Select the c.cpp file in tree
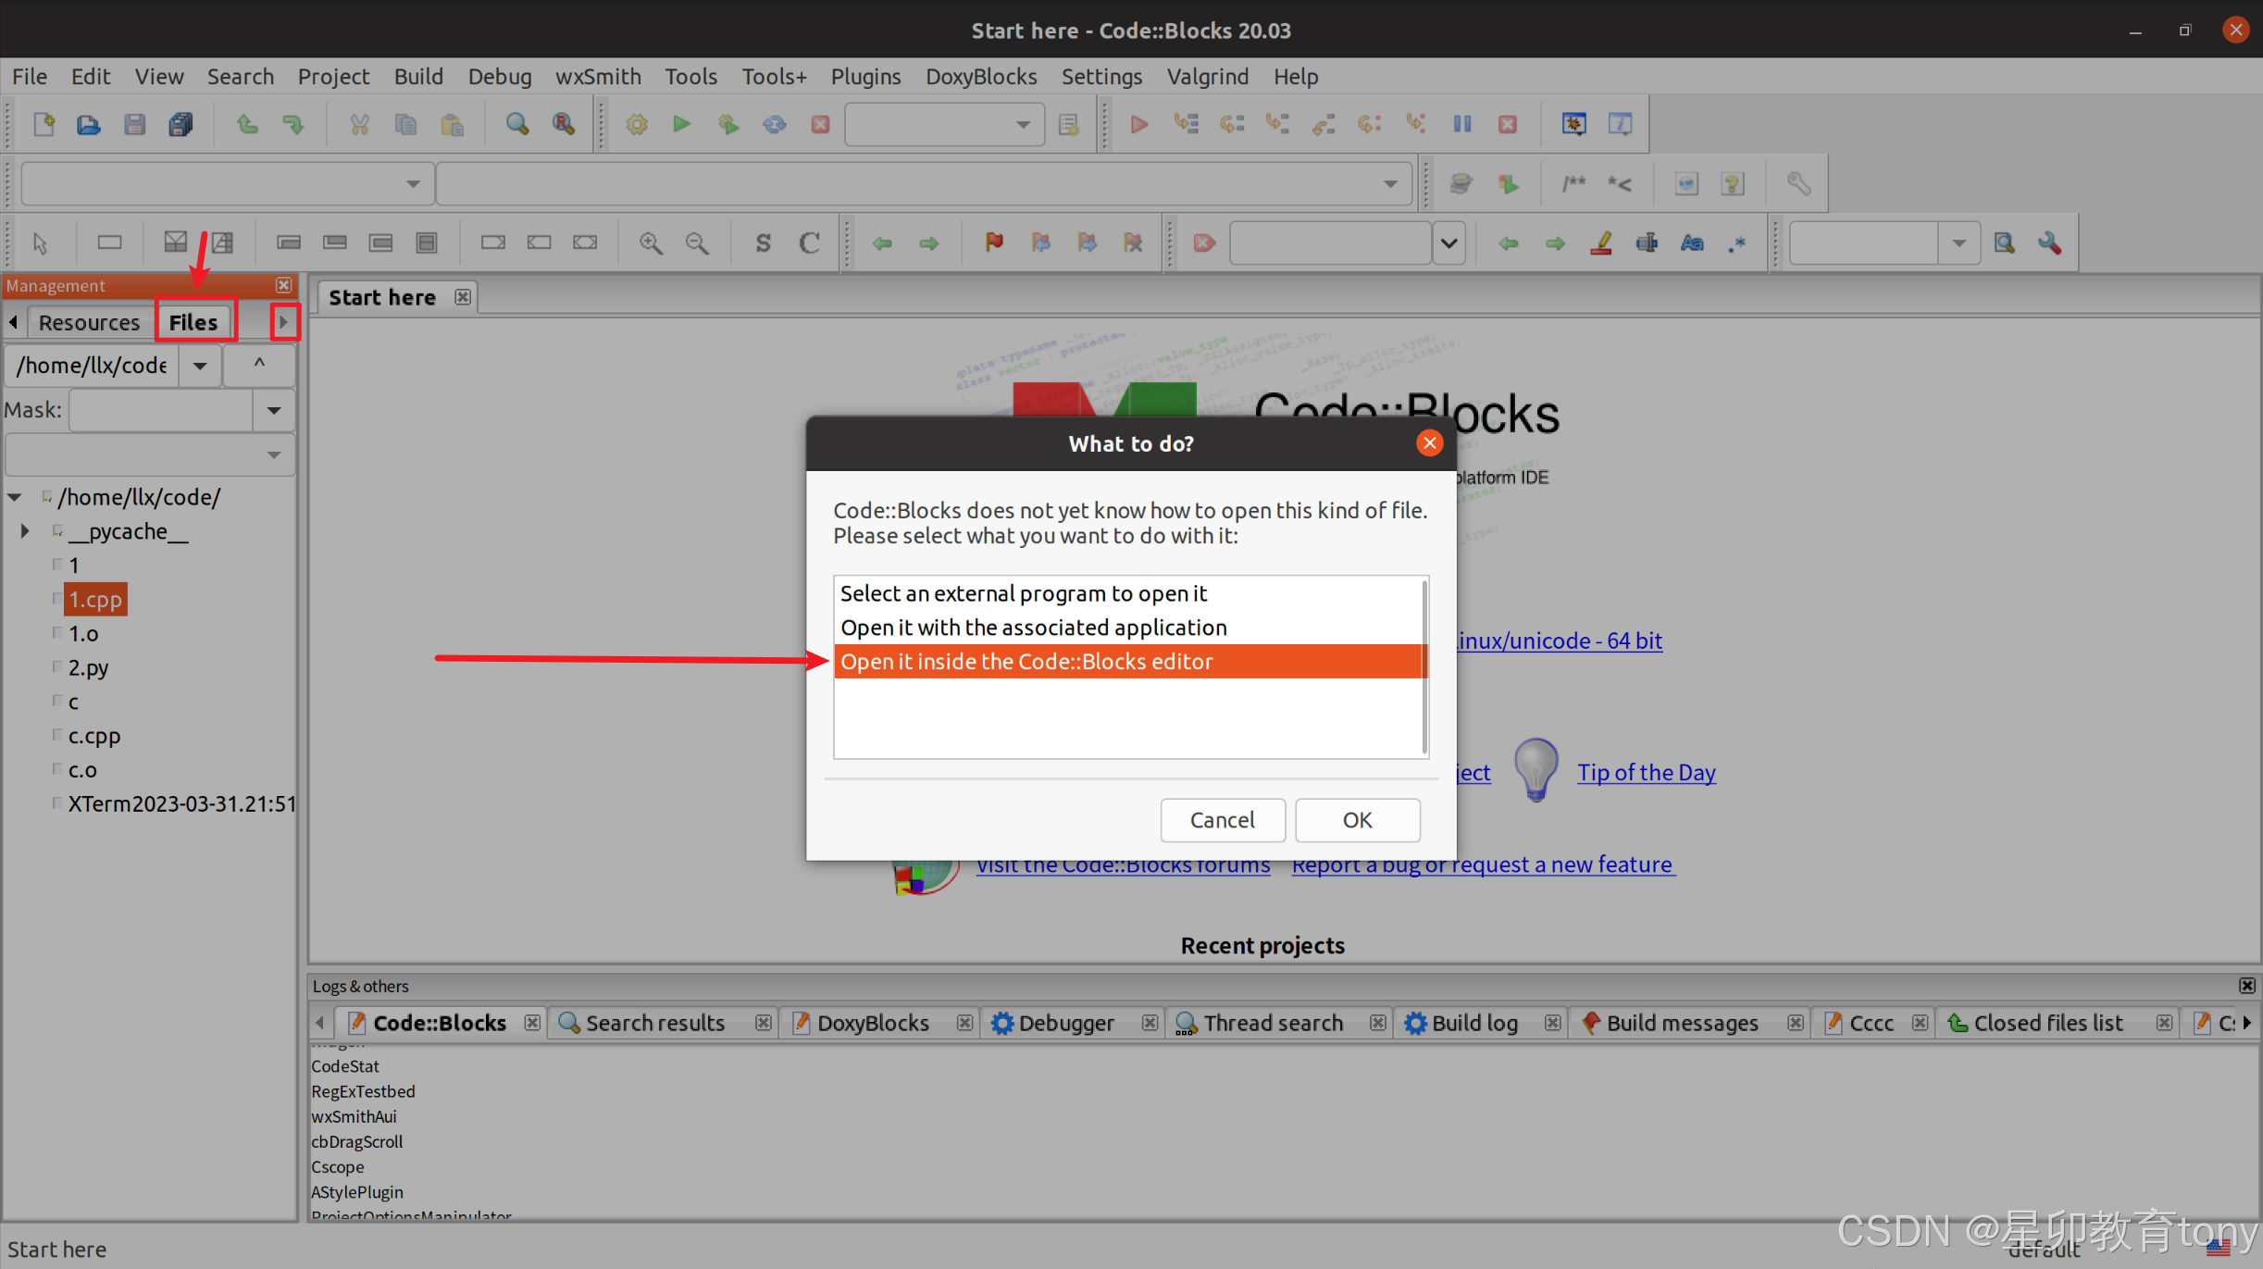Image resolution: width=2263 pixels, height=1269 pixels. coord(94,736)
